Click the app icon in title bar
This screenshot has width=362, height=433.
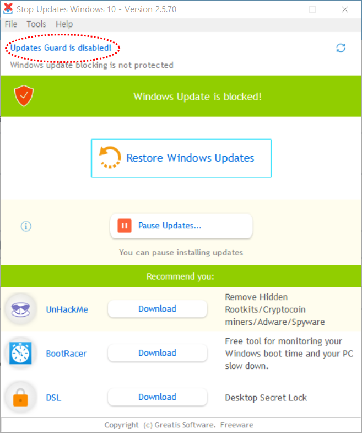click(8, 9)
